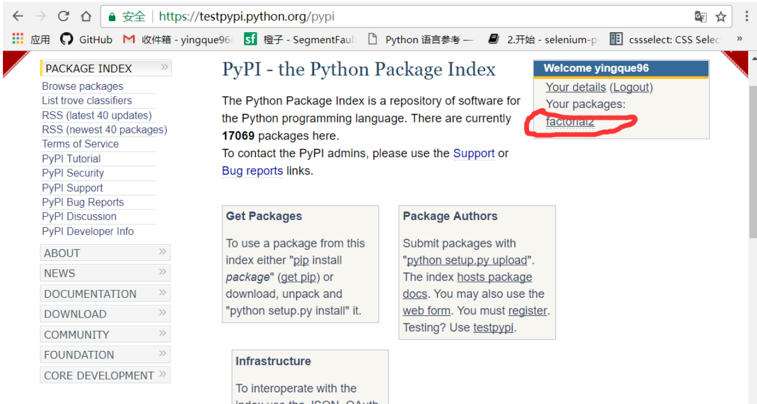
Task: Bookmark this page with the star
Action: (x=721, y=16)
